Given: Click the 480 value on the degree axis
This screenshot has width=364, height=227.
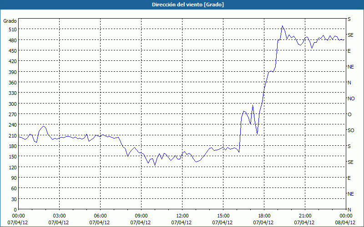Looking at the screenshot, I should (x=13, y=40).
